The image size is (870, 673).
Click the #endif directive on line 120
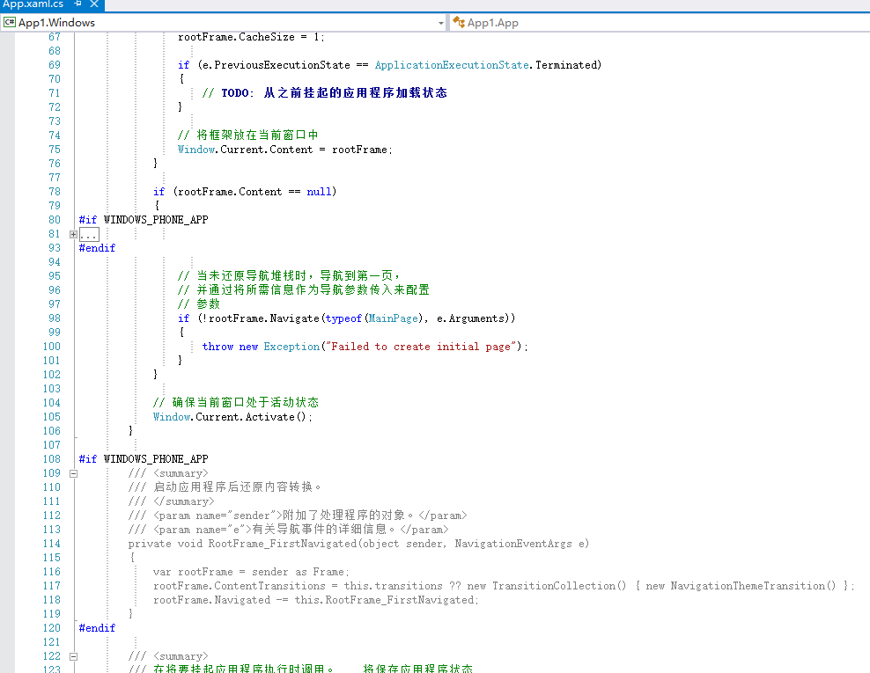pos(97,628)
